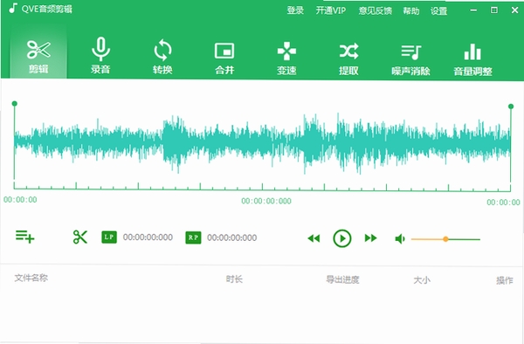The width and height of the screenshot is (524, 344).
Task: Click center timestamp 00:00:00:000 below waveform
Action: point(266,201)
